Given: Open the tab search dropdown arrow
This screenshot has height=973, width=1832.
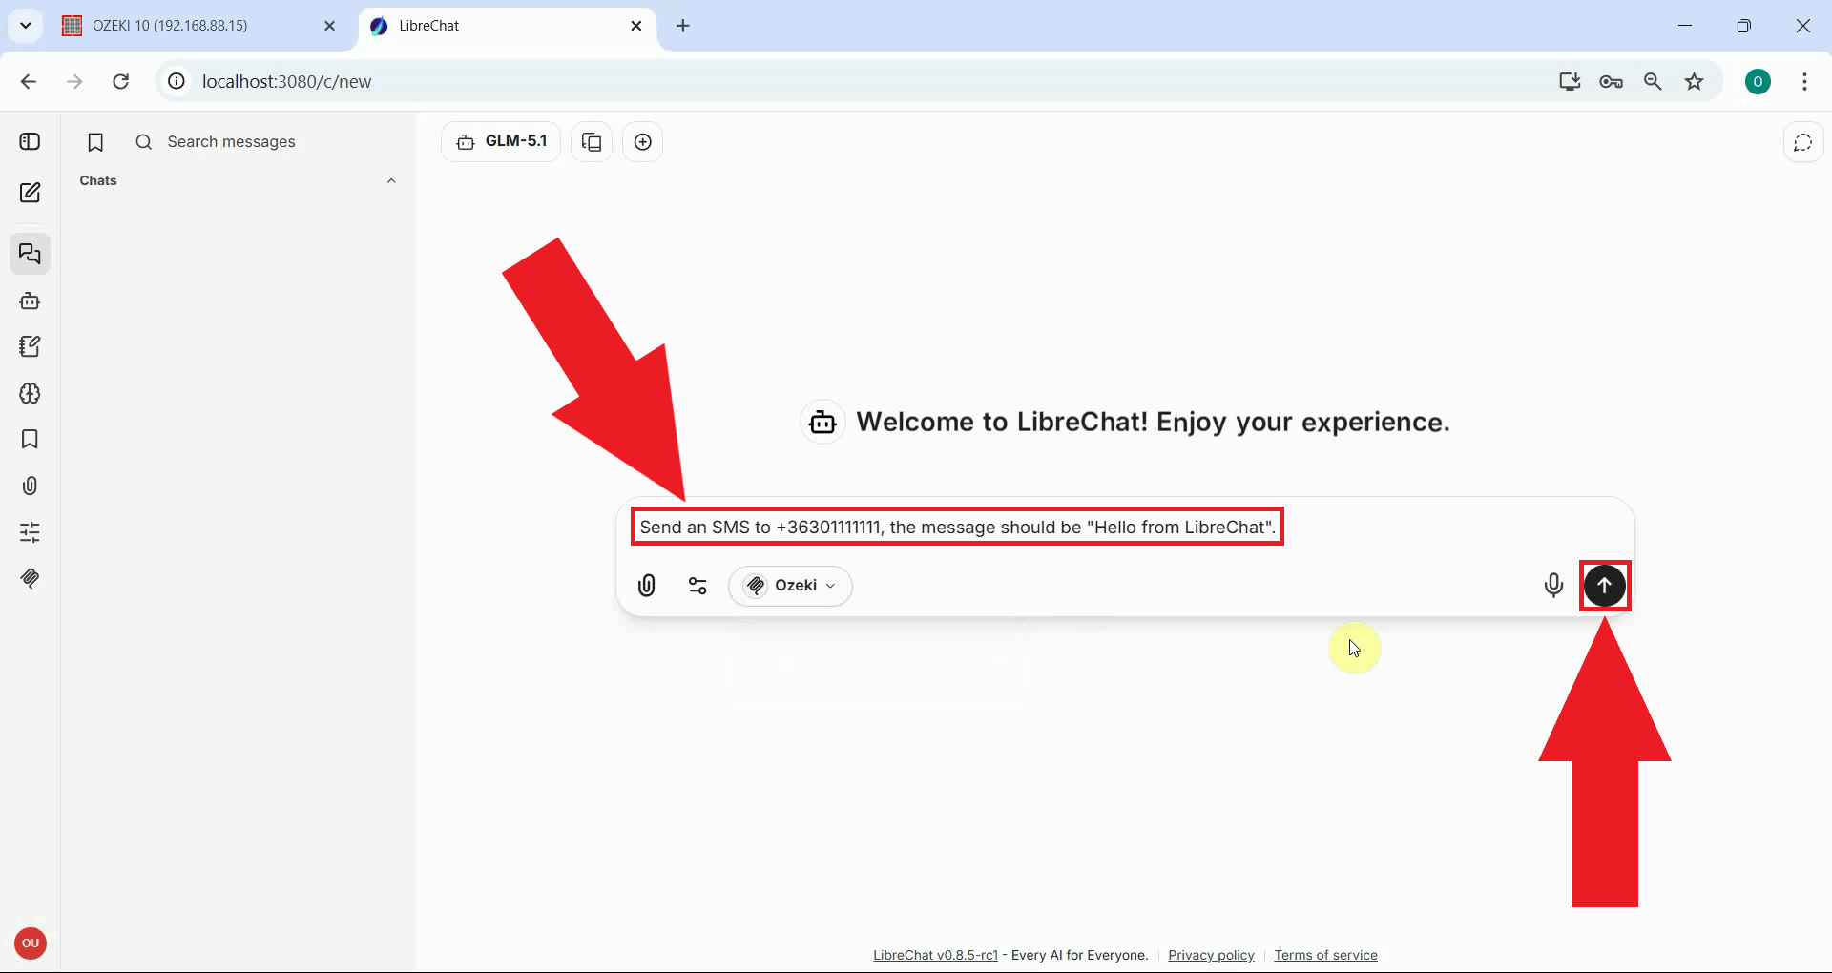Looking at the screenshot, I should tap(26, 26).
